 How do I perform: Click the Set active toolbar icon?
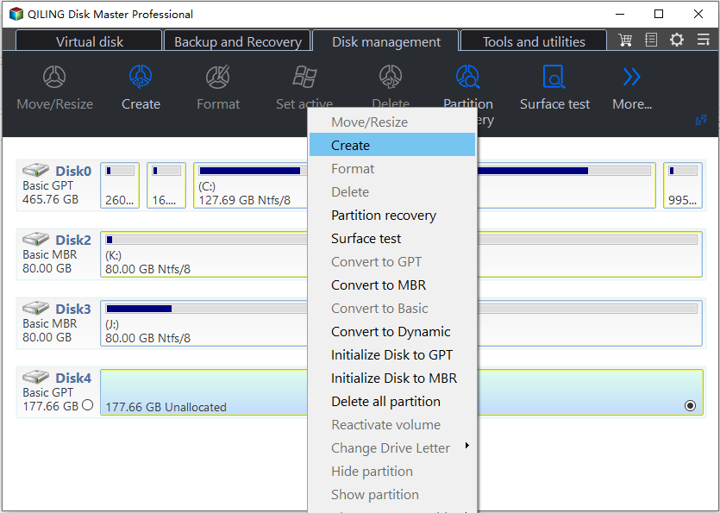tap(304, 76)
